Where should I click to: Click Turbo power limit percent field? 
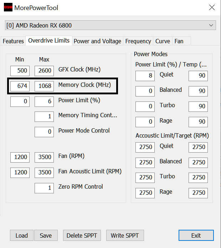point(145,106)
